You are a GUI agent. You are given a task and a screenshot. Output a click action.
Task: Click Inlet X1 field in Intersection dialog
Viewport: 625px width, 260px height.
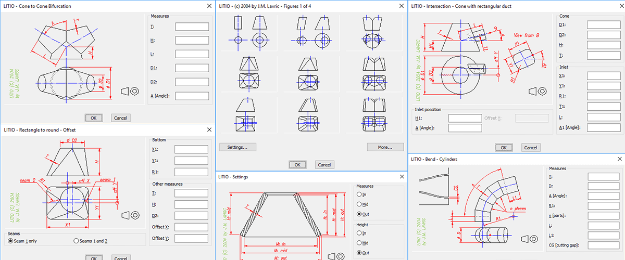pyautogui.click(x=603, y=76)
